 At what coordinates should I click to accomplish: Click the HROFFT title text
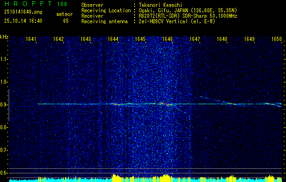coord(28,4)
